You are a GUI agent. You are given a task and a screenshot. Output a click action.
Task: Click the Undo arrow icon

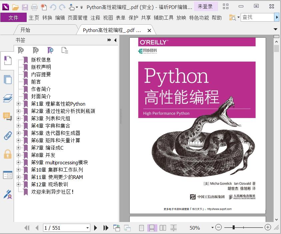53,7
